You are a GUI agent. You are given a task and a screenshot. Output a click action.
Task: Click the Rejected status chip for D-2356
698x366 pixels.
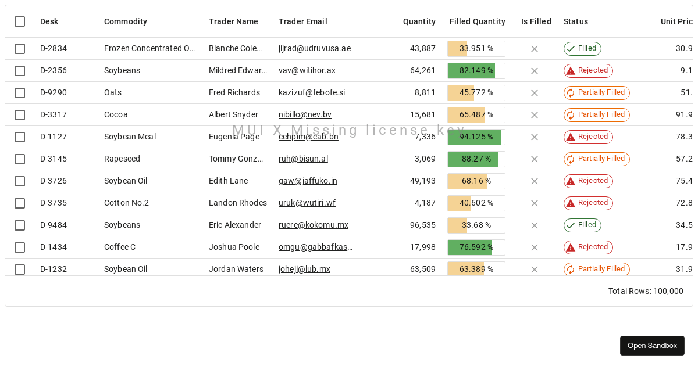[588, 71]
